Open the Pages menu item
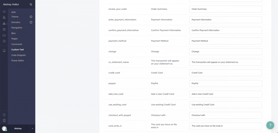This screenshot has width=278, height=133. (x=15, y=39)
